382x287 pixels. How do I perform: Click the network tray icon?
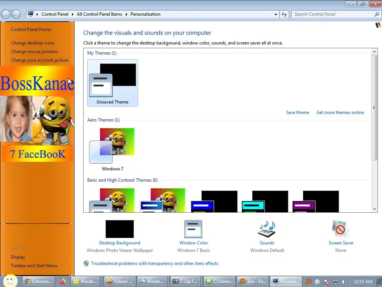(x=335, y=282)
